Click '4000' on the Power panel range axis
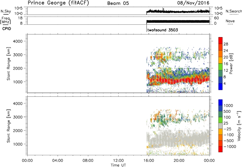 pos(18,41)
